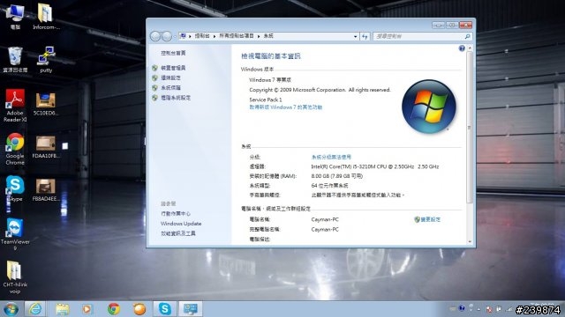The height and width of the screenshot is (317, 565).
Task: Open the Recycle Bin desktop icon
Action: pos(15,59)
